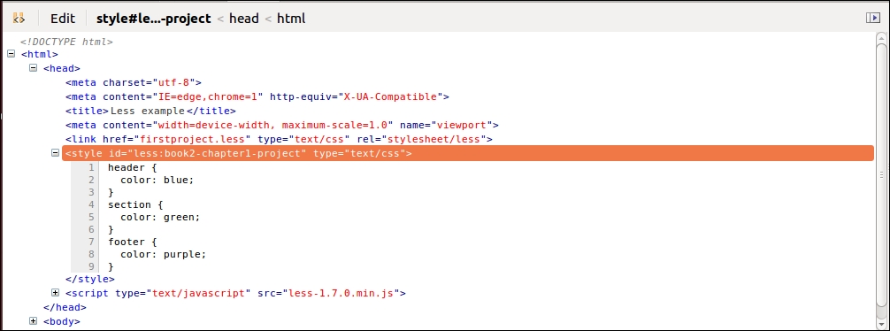Click the vertical scrollbar up arrow

[x=881, y=39]
